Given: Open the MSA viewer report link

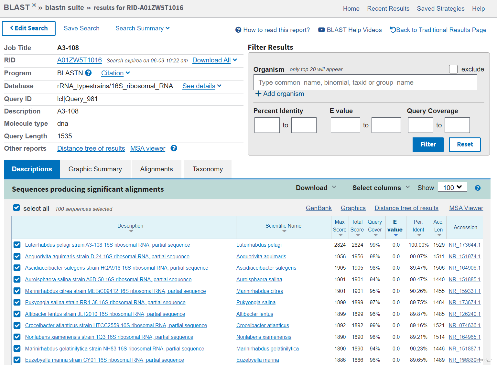Looking at the screenshot, I should 148,148.
